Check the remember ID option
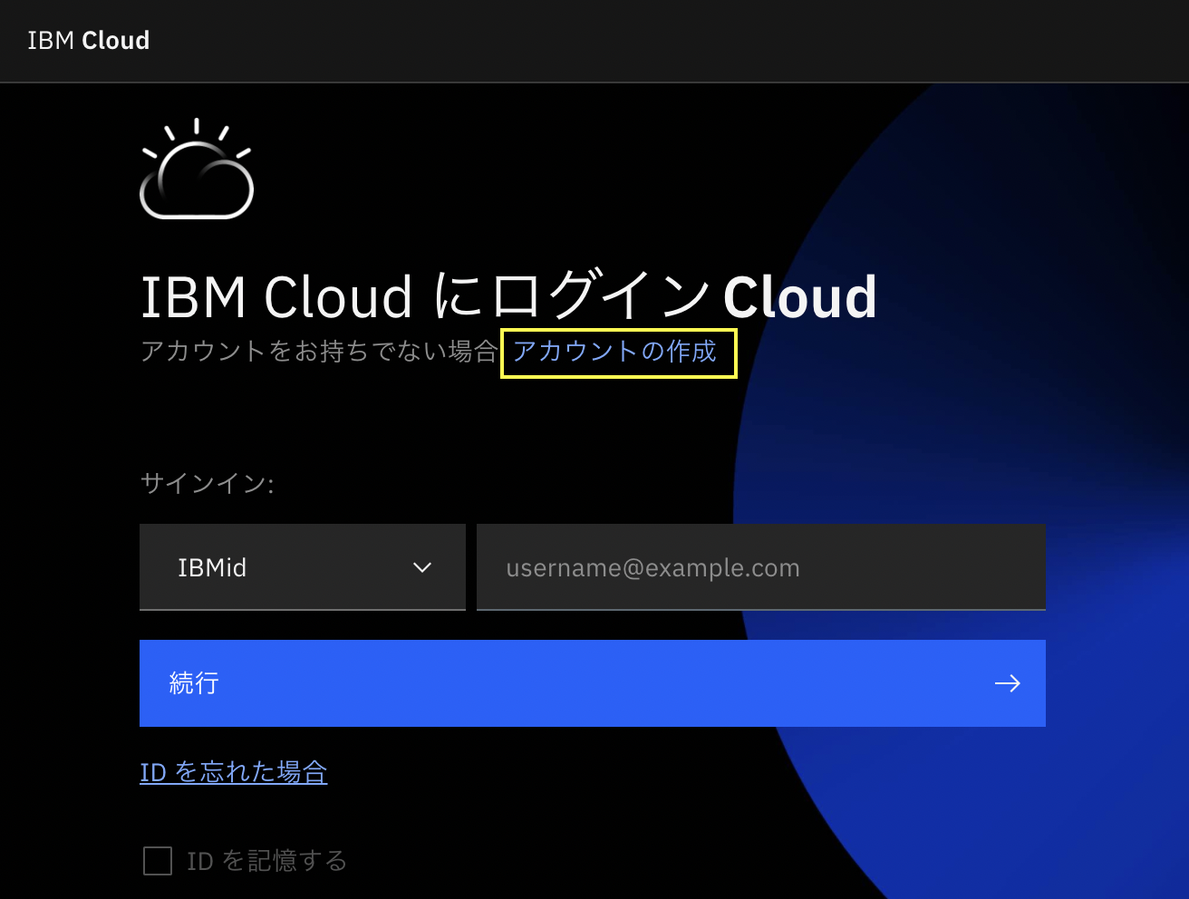The height and width of the screenshot is (899, 1189). click(157, 861)
